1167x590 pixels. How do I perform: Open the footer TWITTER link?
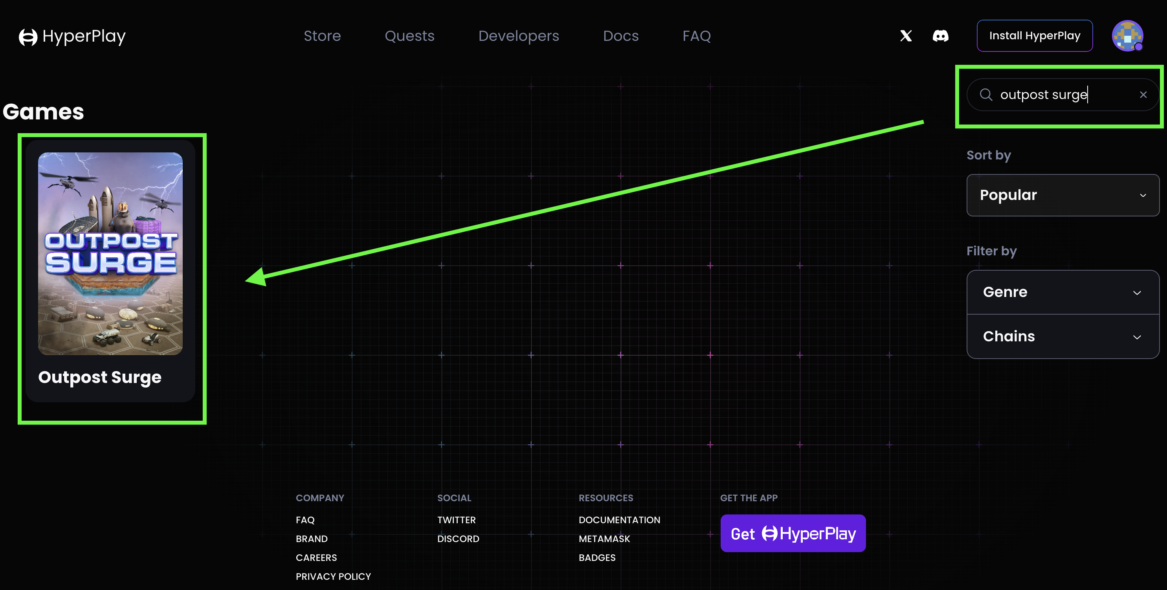click(x=456, y=520)
